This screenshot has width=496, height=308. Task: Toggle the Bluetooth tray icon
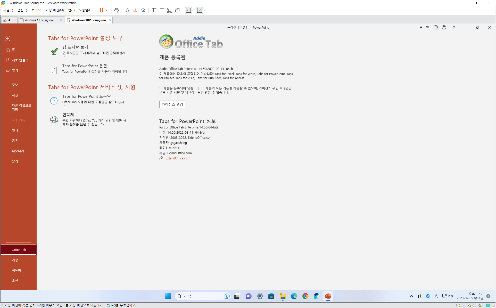tap(428, 296)
